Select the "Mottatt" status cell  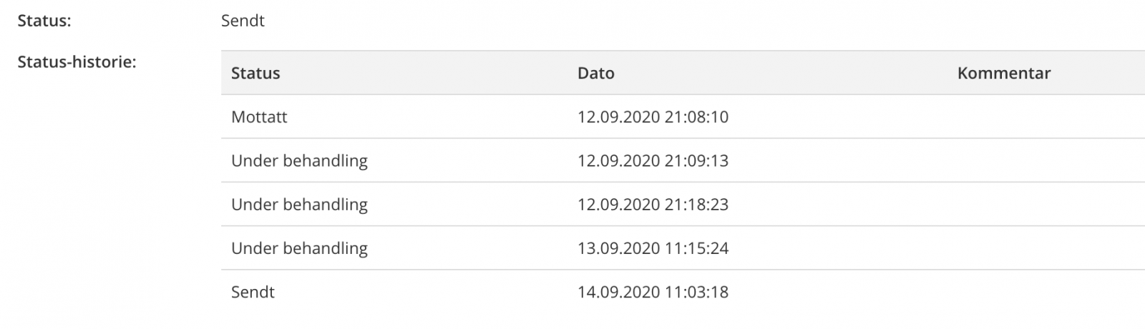point(259,117)
